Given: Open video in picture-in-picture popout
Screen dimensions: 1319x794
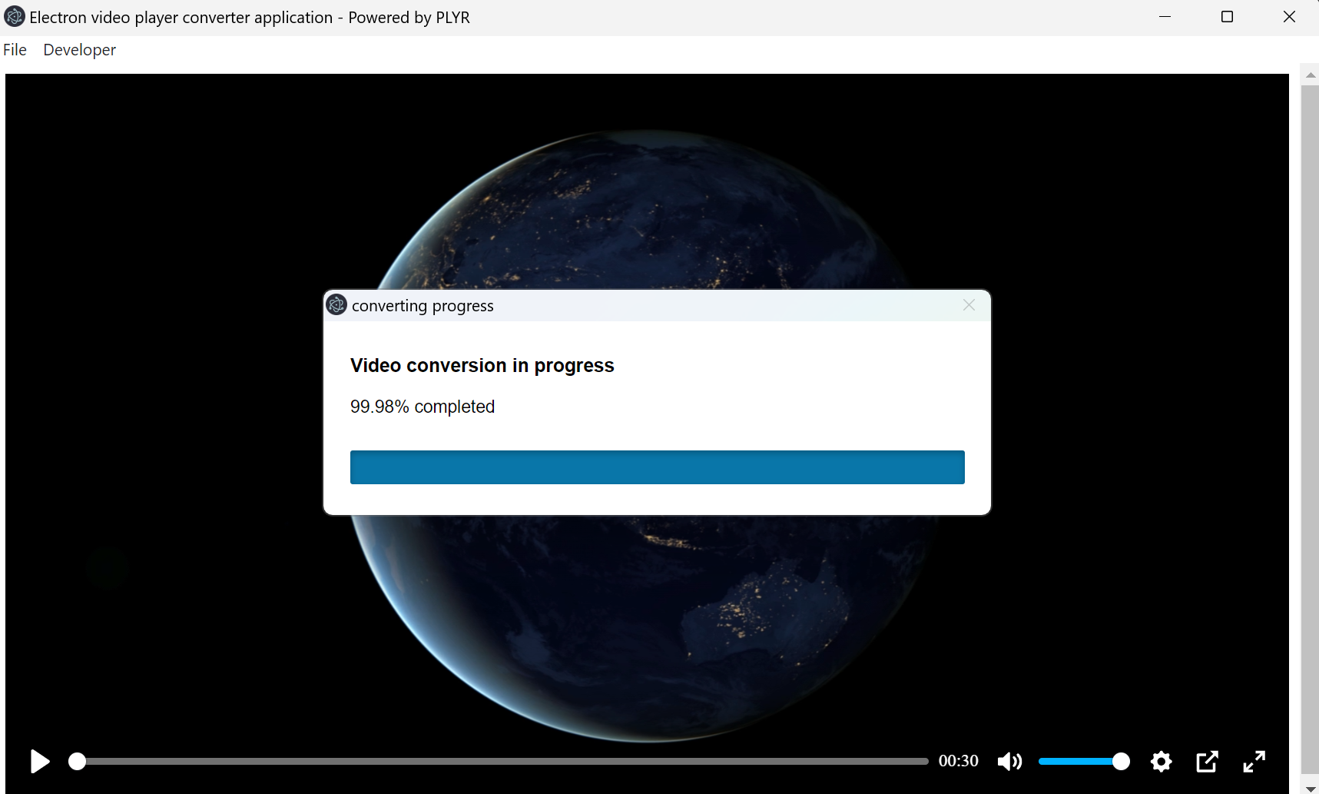Looking at the screenshot, I should tap(1207, 761).
